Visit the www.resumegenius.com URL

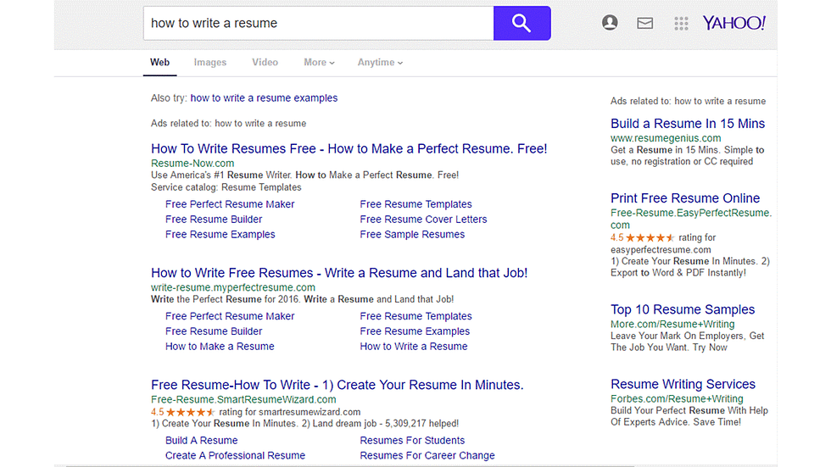pyautogui.click(x=666, y=138)
